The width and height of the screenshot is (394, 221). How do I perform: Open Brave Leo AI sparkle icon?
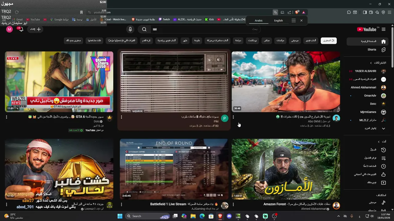(377, 12)
